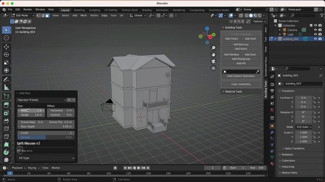The image size is (325, 182).
Task: Click the Play animation button
Action: (139, 168)
